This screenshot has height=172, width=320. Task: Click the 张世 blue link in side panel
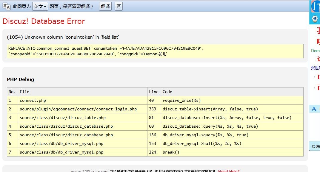tap(315, 68)
